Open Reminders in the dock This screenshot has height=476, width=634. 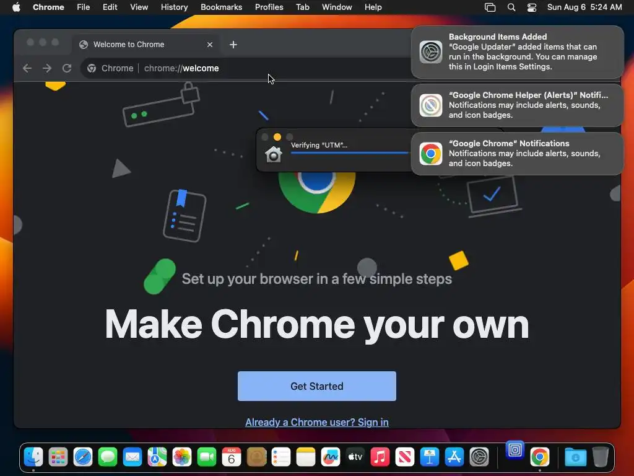click(x=281, y=457)
